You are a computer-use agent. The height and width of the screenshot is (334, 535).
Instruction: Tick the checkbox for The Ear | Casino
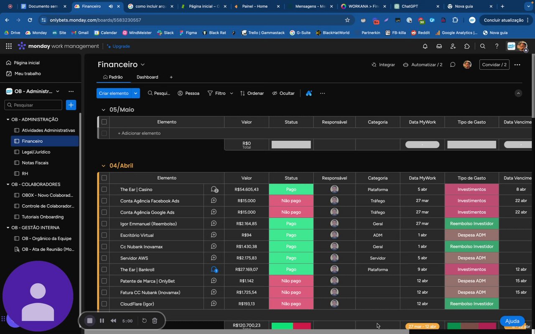(104, 190)
